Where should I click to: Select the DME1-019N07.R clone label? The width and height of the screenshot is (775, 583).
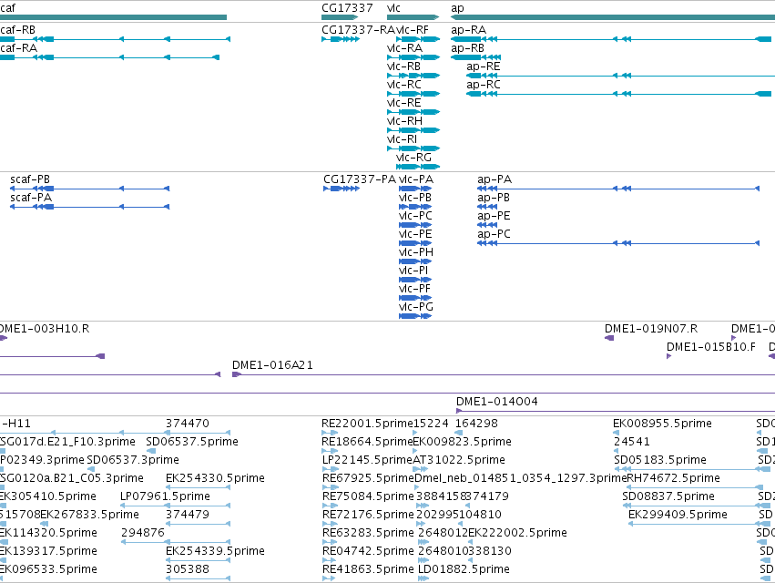[x=651, y=329]
